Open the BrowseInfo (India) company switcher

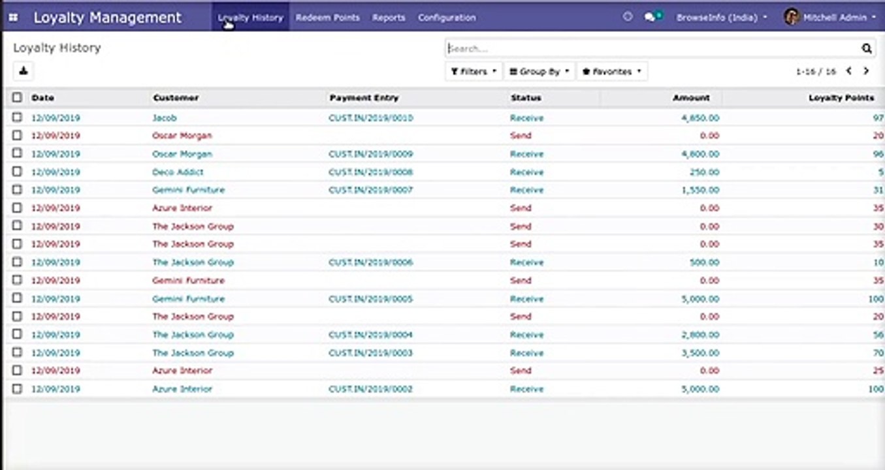(x=722, y=18)
